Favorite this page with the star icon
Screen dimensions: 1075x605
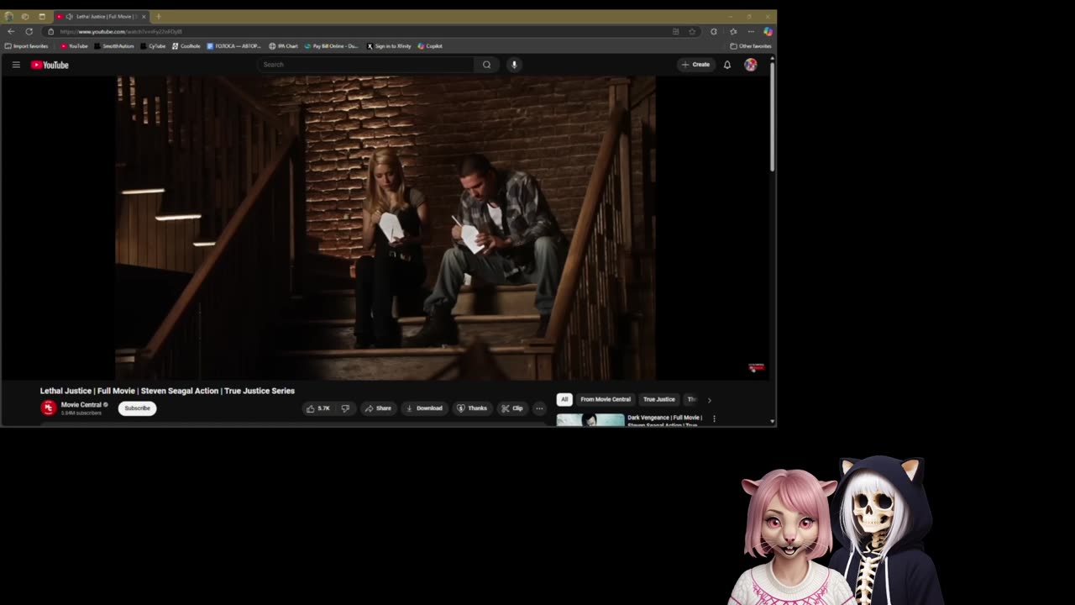[x=692, y=31]
